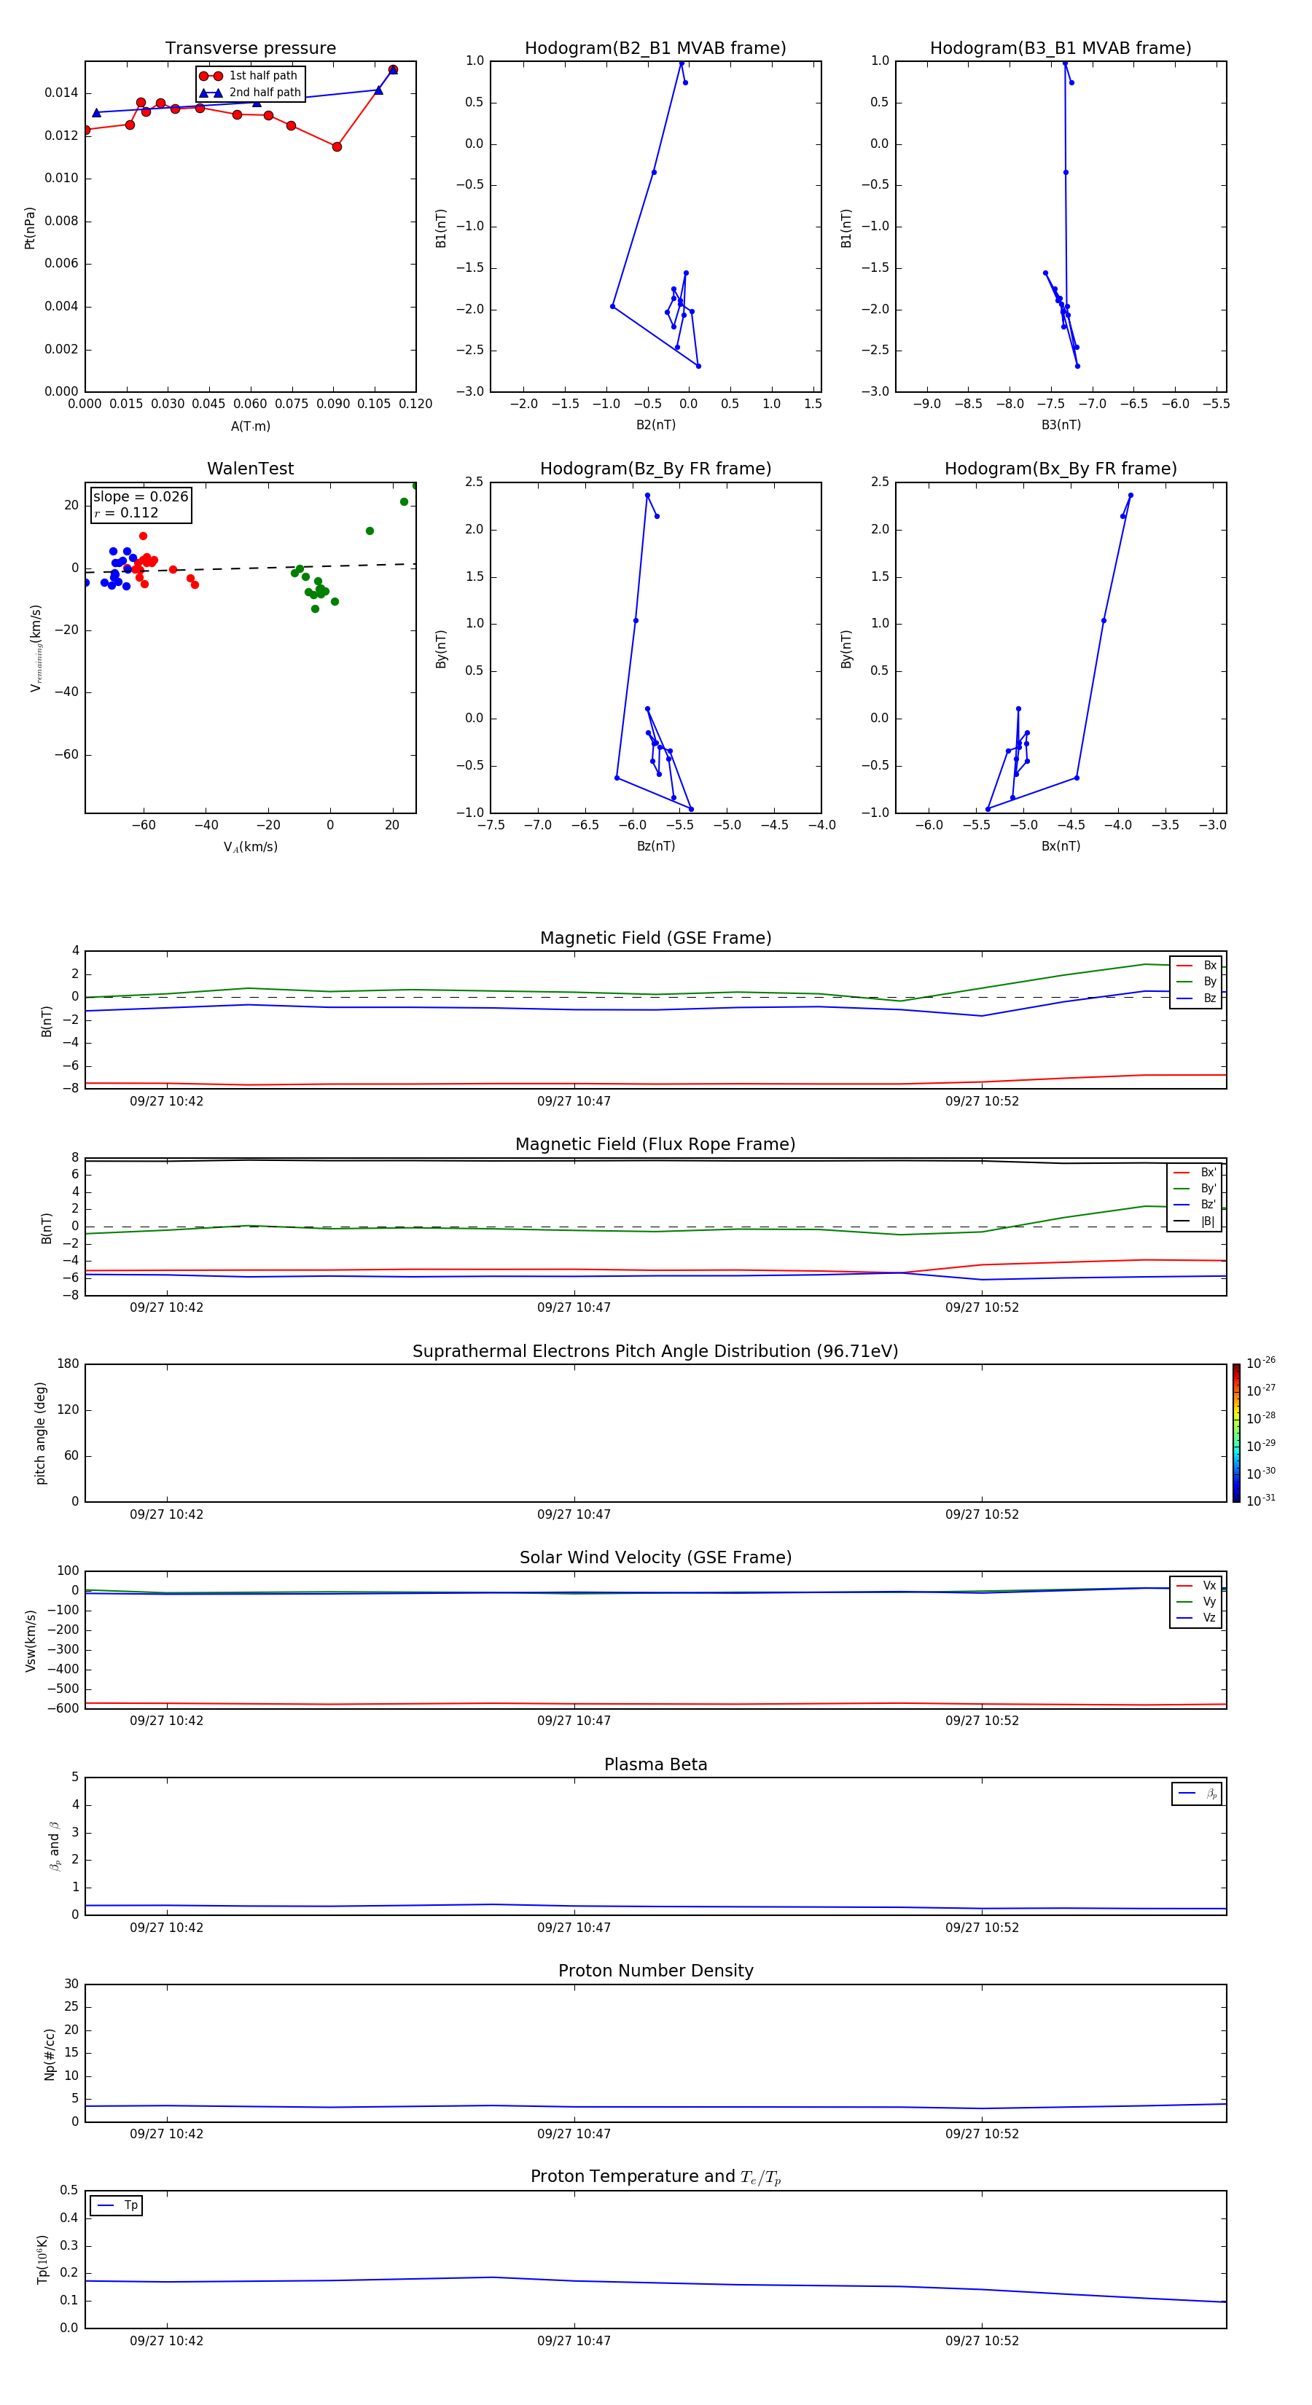
Task: Click '09/27 10:52' tick under proton temperature plot
Action: pyautogui.click(x=981, y=2341)
